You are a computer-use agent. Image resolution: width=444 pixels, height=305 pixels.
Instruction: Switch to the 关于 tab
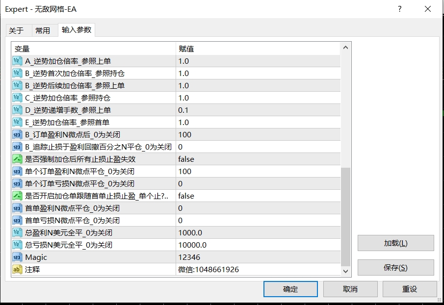[x=18, y=30]
